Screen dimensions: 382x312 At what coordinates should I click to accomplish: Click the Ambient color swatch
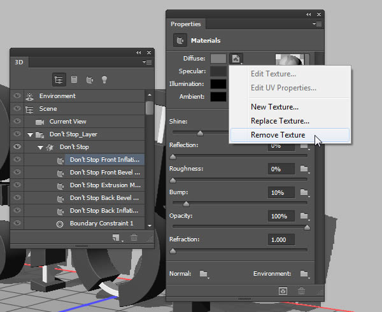[x=218, y=97]
